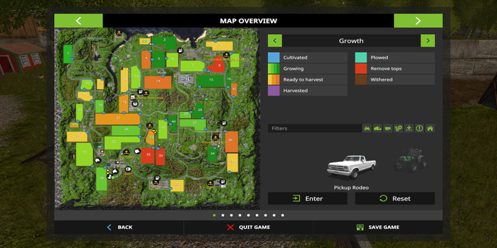Select Back in the bottom menu
497x248 pixels.
tap(119, 227)
